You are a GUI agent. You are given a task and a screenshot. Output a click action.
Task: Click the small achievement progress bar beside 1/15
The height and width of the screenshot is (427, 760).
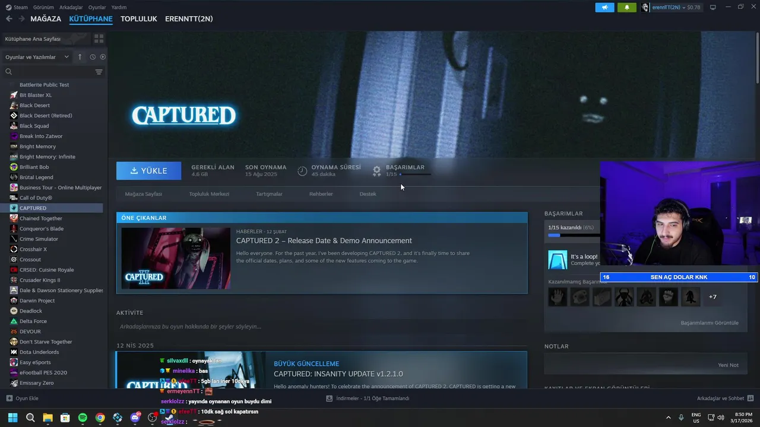click(415, 174)
